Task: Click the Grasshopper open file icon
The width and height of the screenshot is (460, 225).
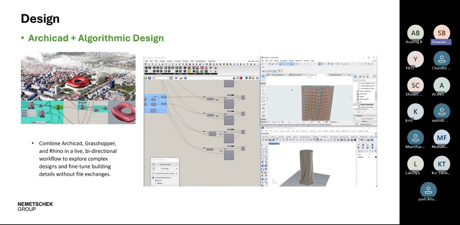Action: tap(146, 78)
